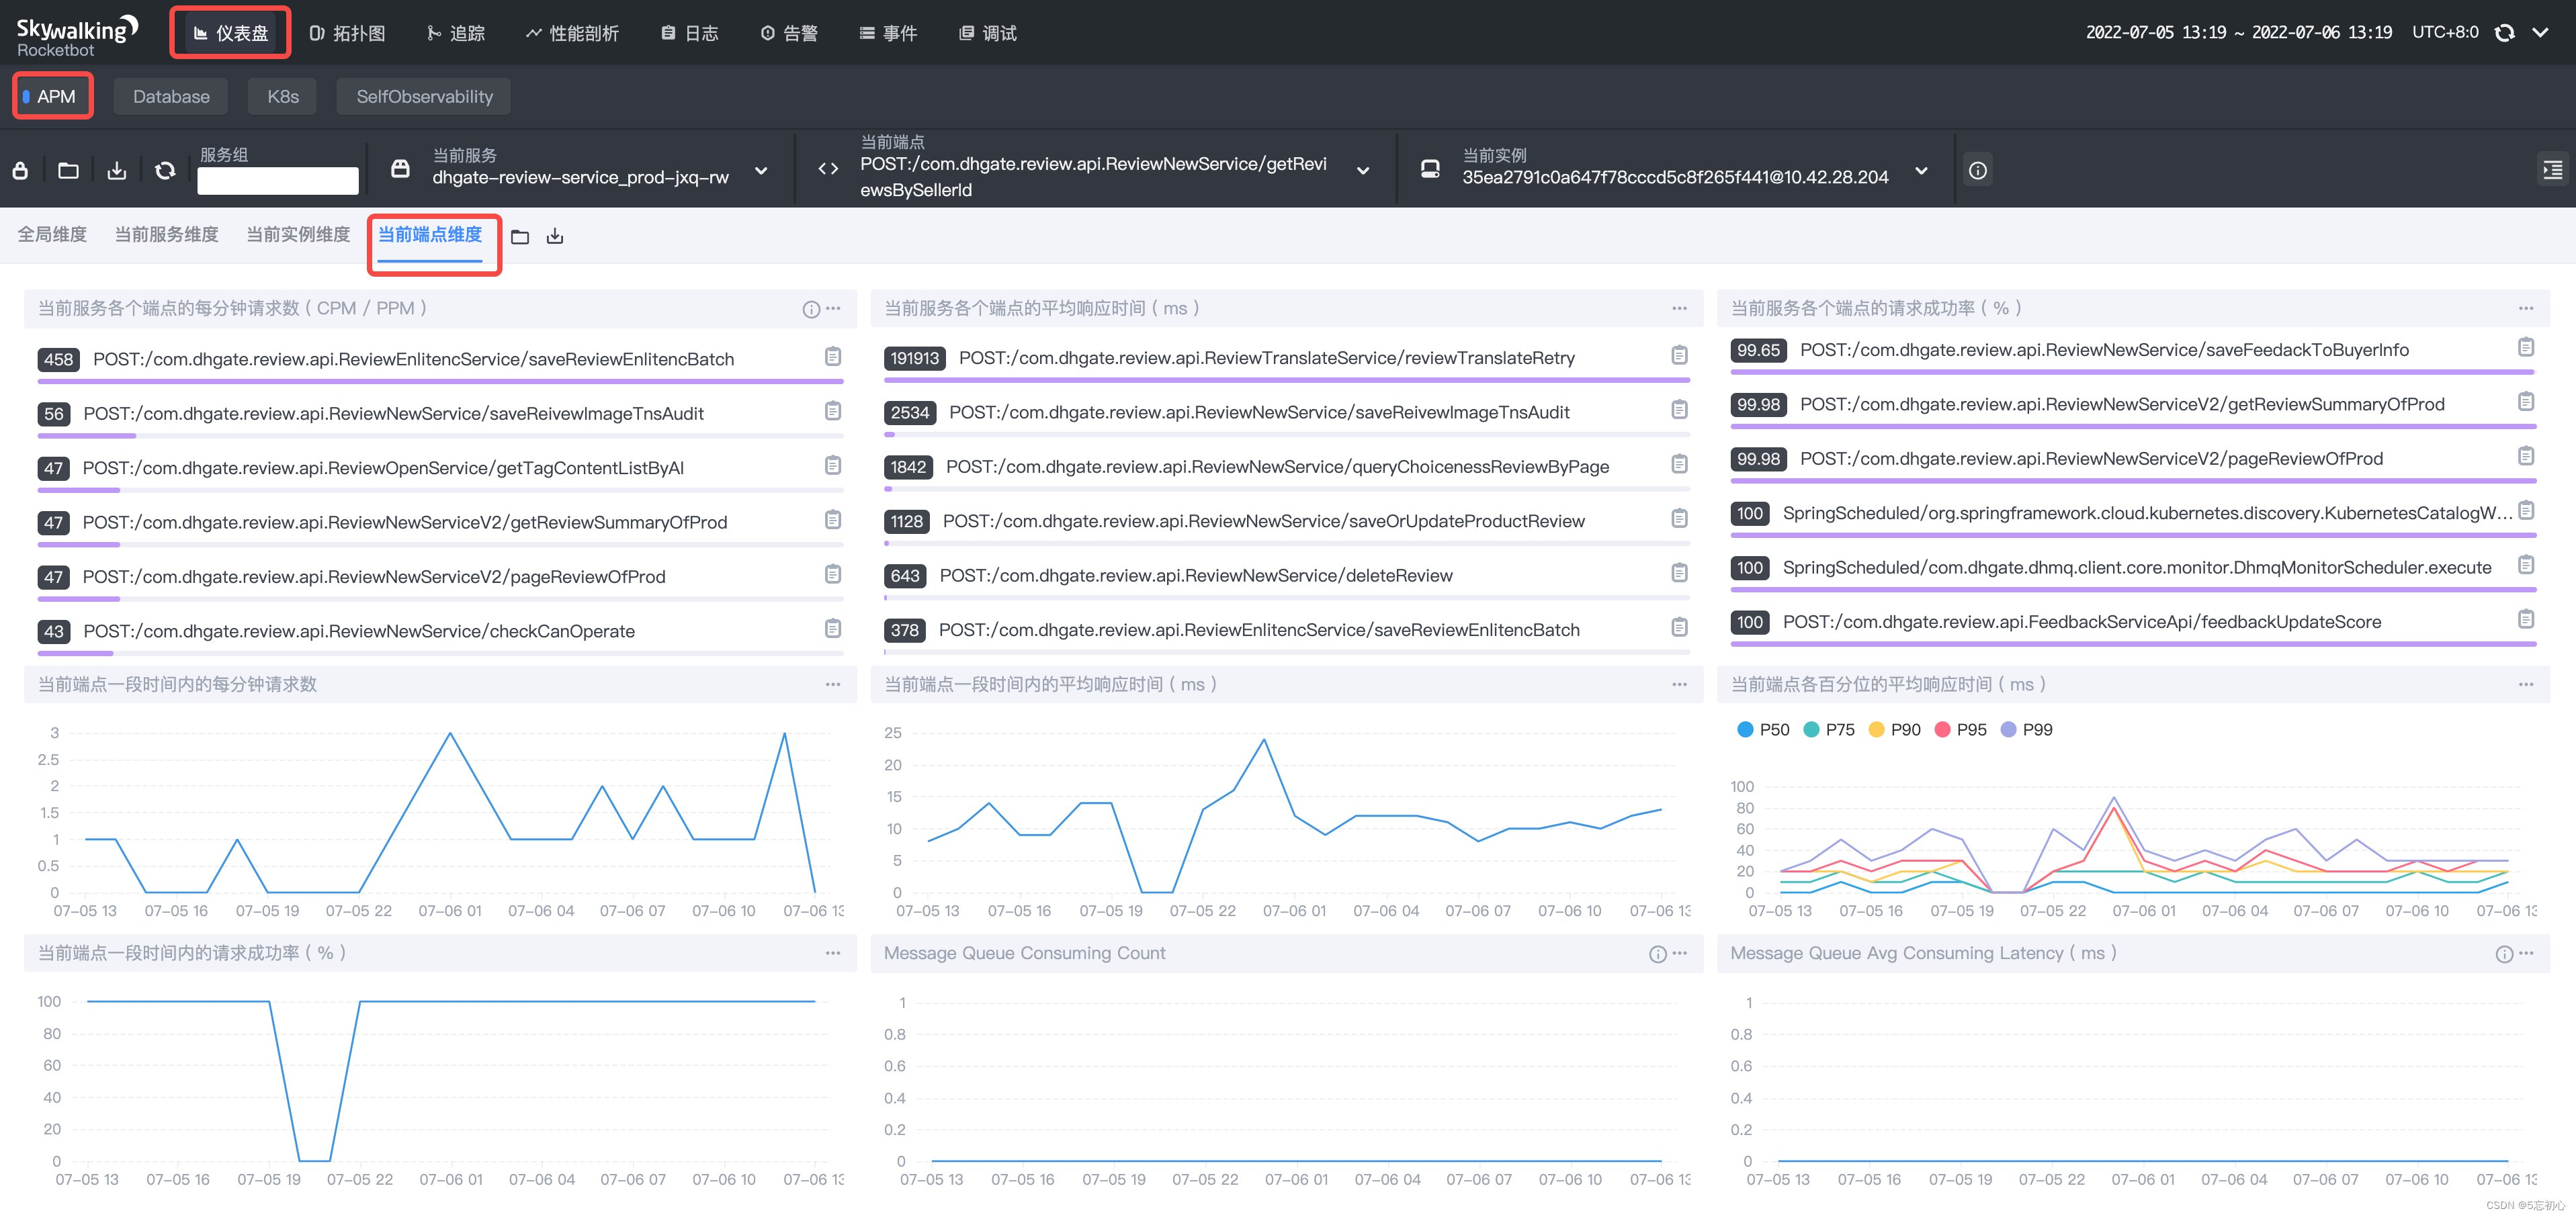Click the download export icon in service toolbar
This screenshot has height=1217, width=2576.
(x=117, y=170)
